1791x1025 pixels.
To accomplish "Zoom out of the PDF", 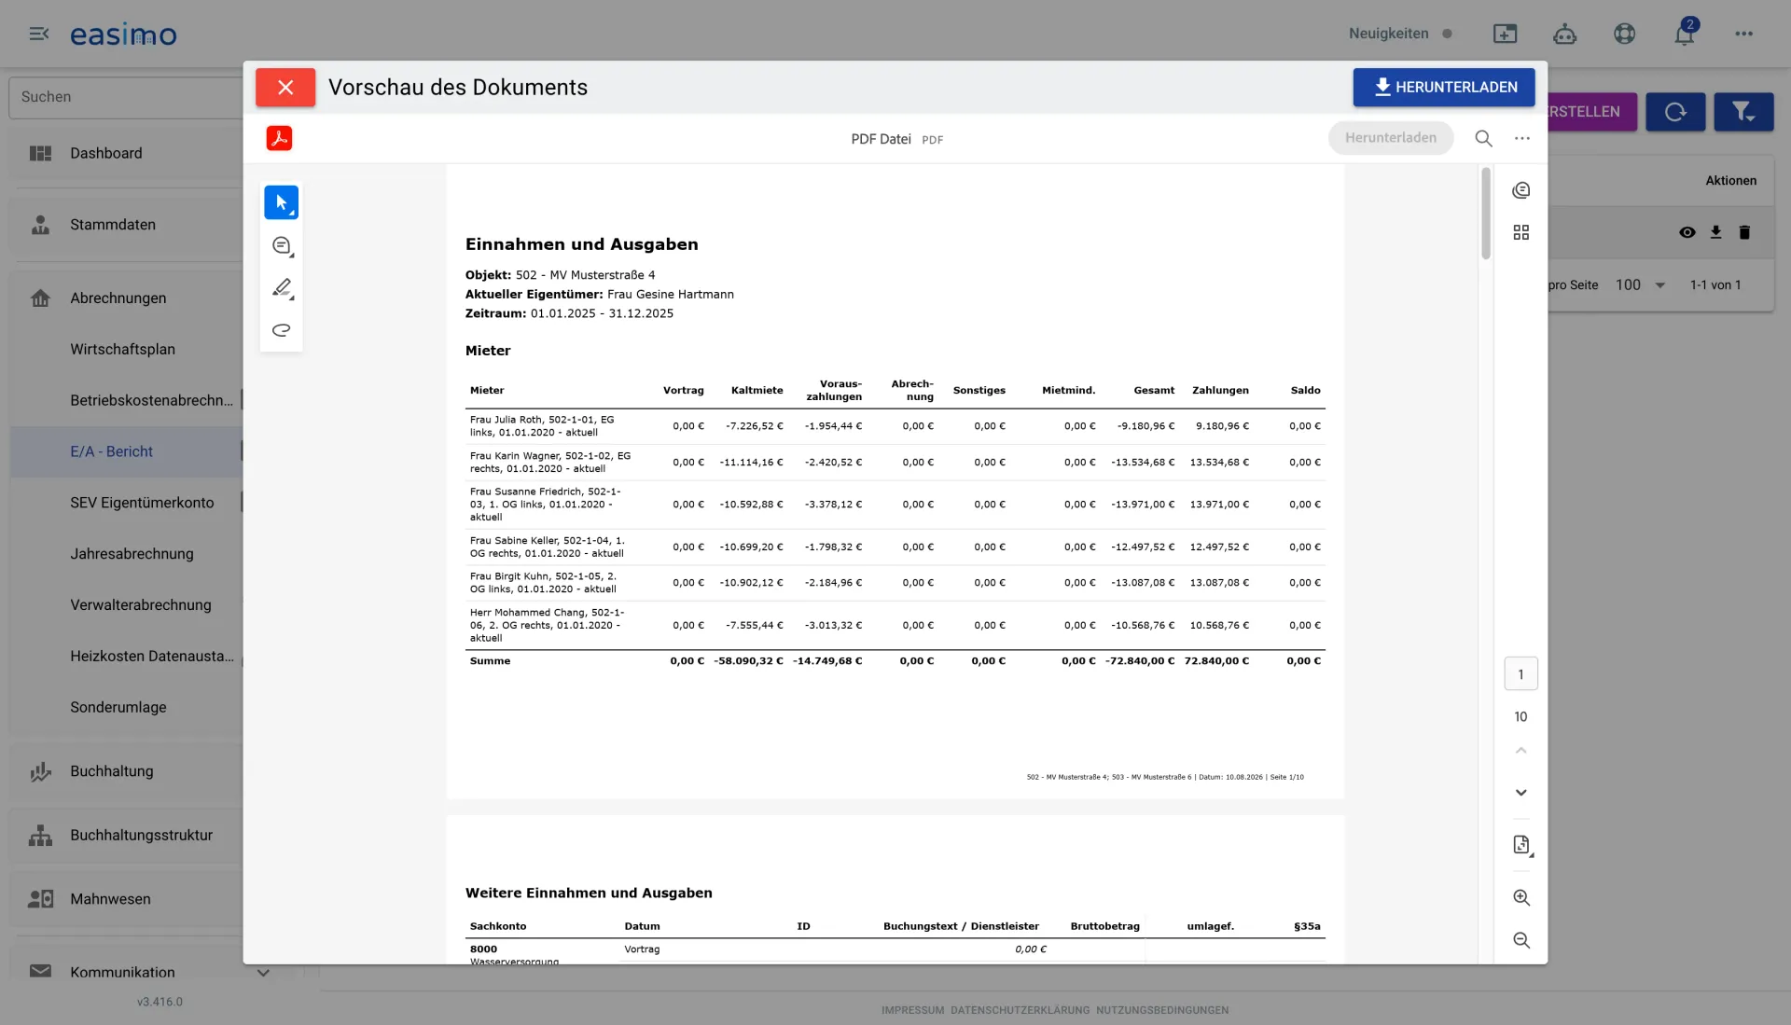I will tap(1521, 940).
